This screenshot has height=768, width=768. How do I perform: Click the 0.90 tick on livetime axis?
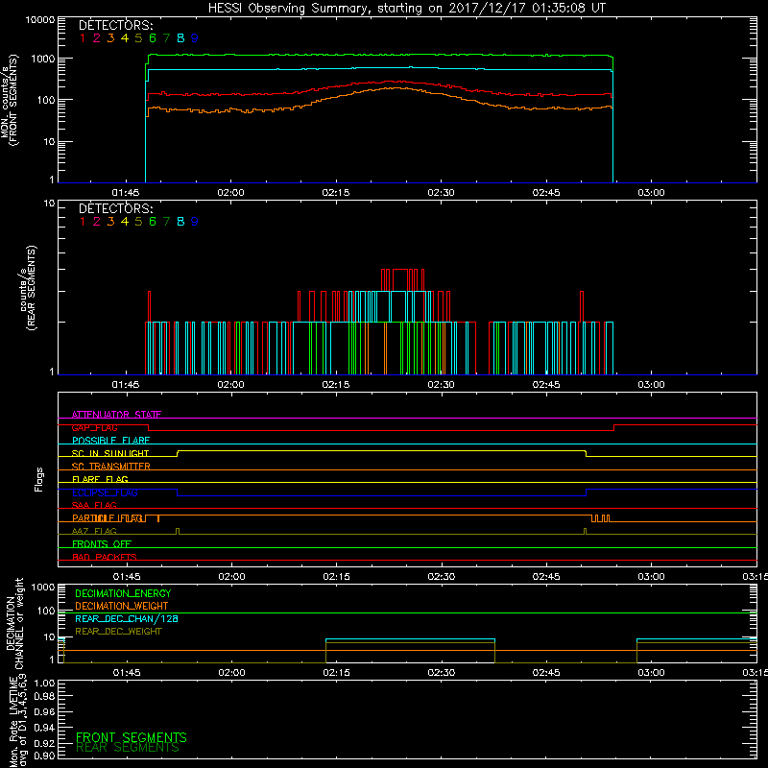coord(44,756)
